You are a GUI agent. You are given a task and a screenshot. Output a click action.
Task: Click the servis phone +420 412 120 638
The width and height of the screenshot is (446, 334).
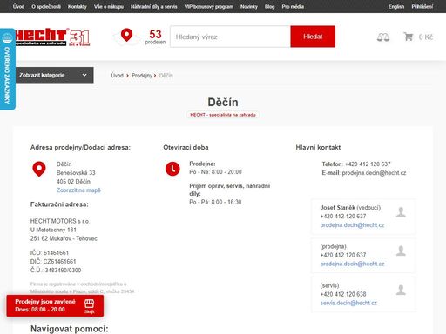click(343, 294)
